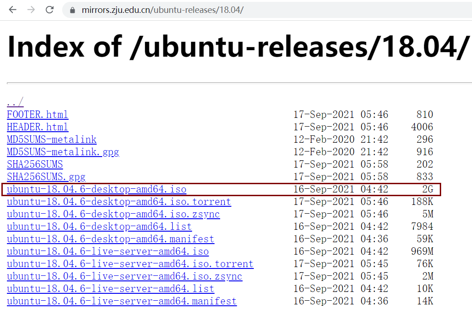
Task: Download ubuntu-18.04.6-live-server-amd64.iso
Action: point(107,251)
